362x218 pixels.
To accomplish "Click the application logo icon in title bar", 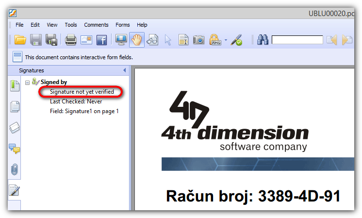I will click(13, 13).
